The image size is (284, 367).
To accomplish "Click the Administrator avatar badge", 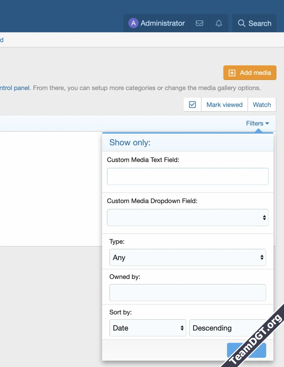I will pyautogui.click(x=133, y=23).
